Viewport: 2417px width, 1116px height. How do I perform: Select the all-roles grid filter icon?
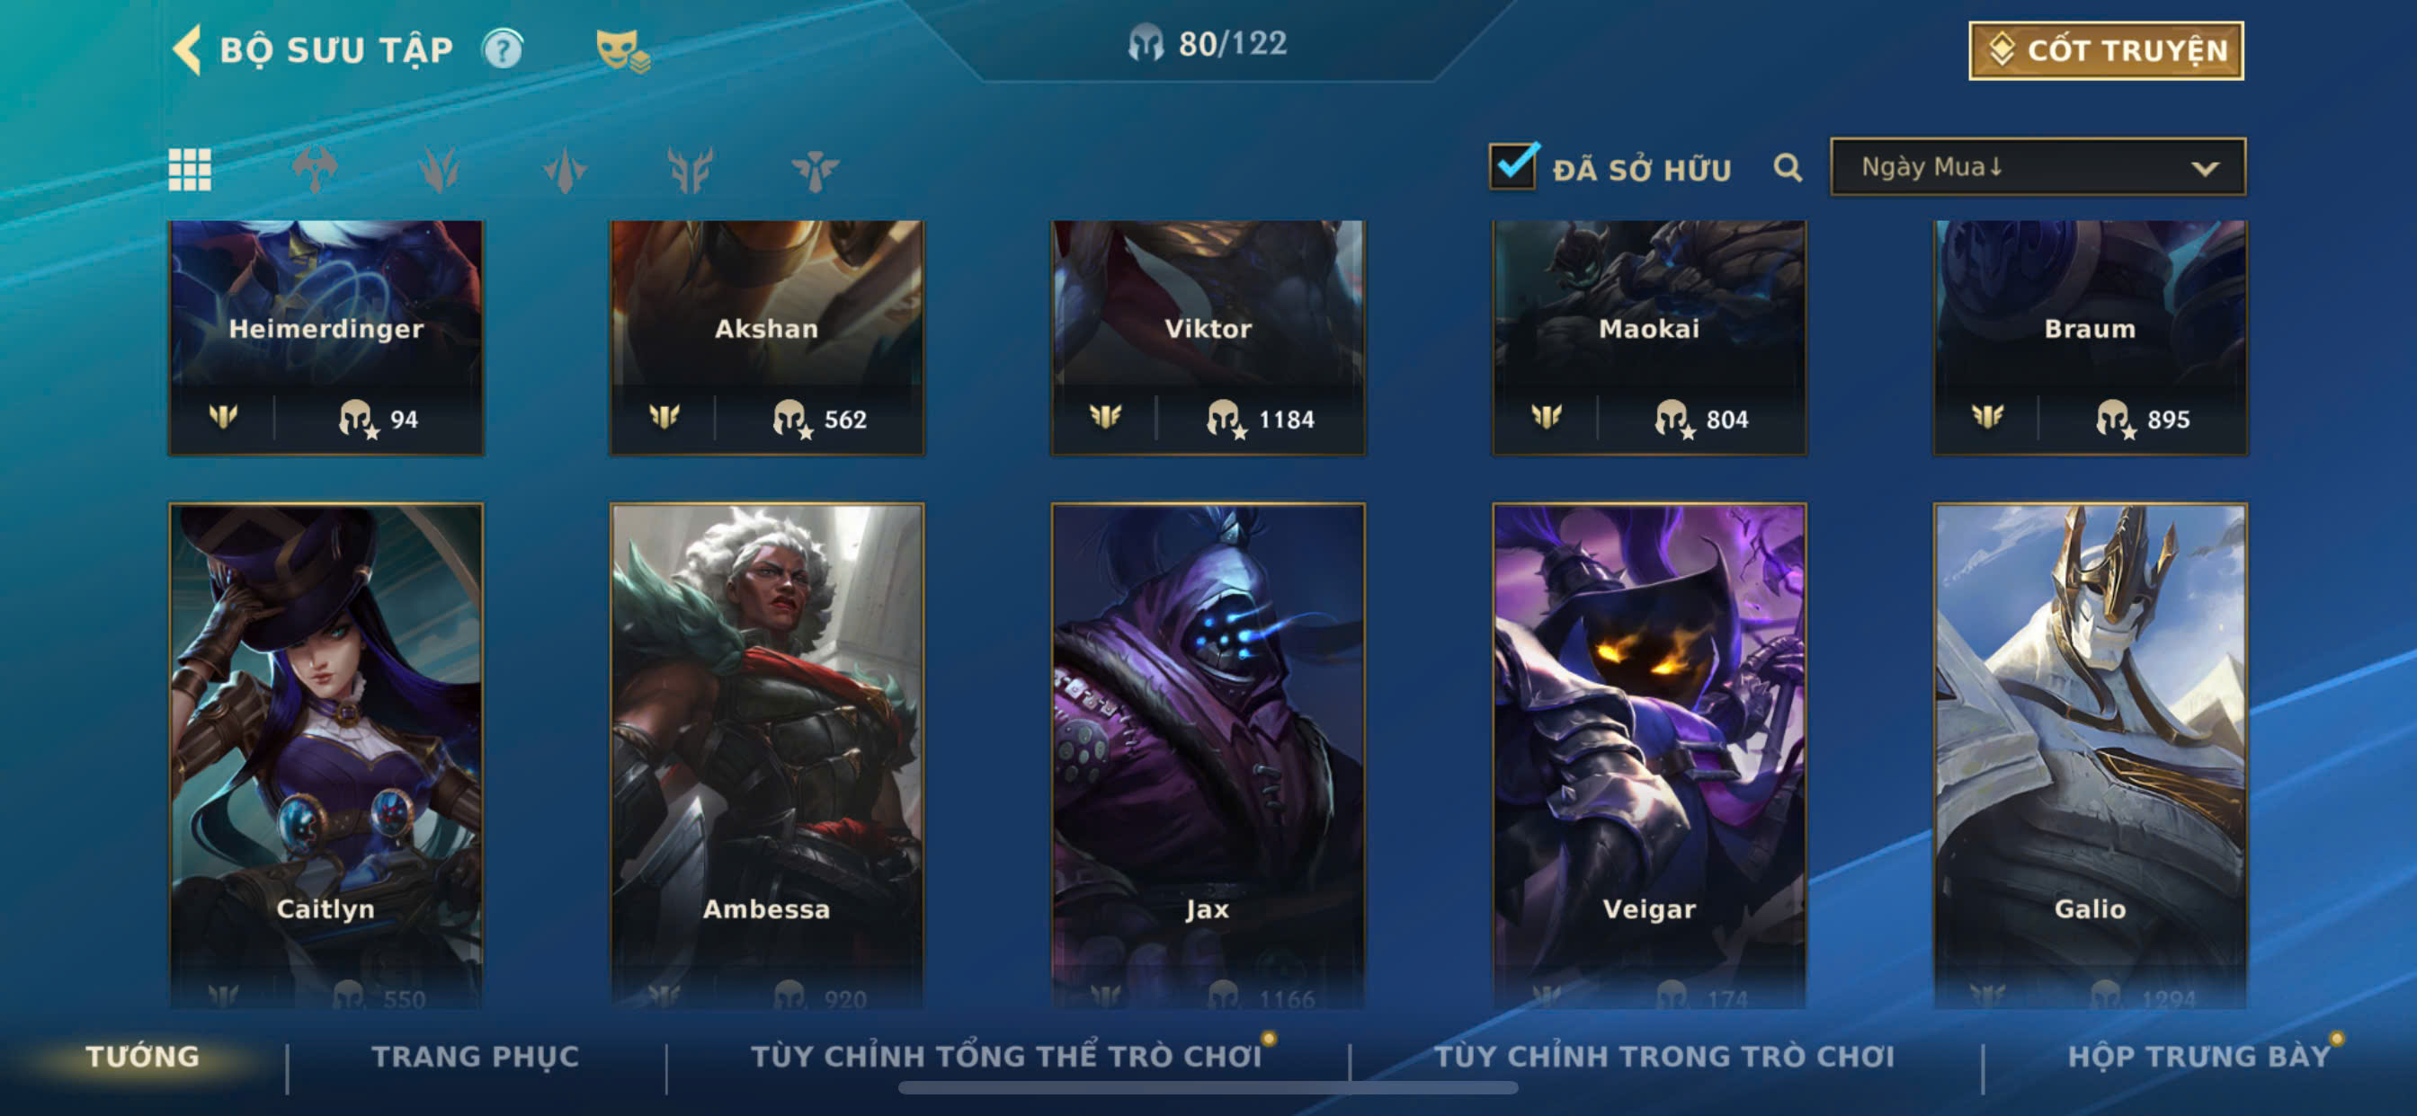(x=190, y=170)
